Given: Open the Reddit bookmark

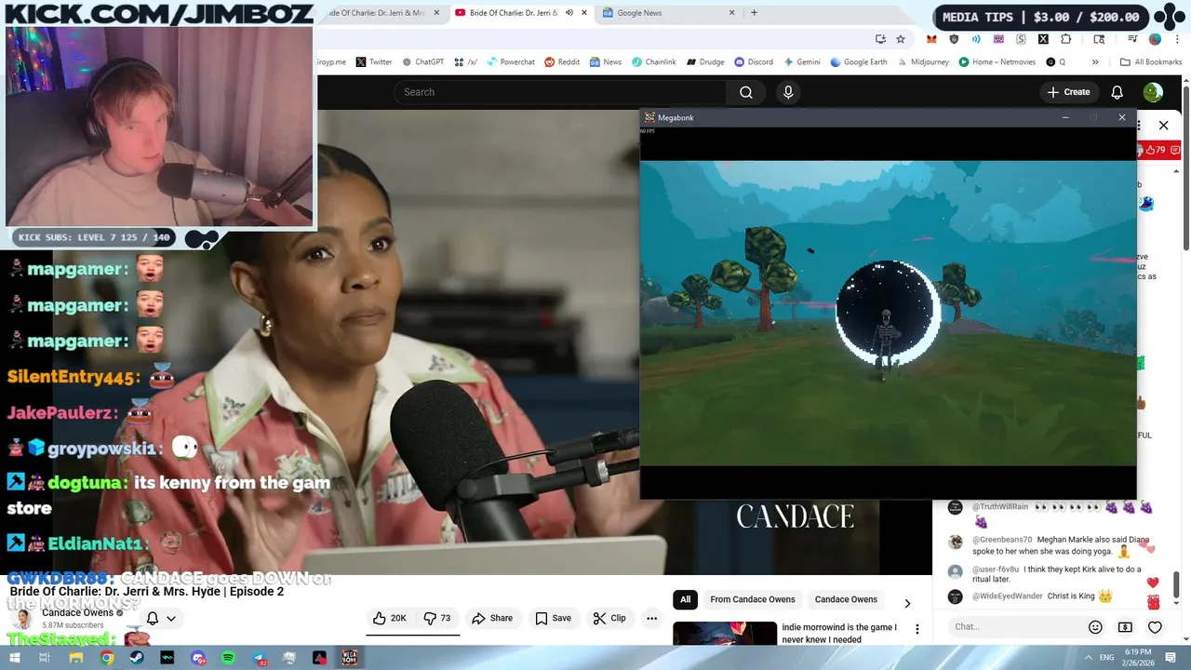Looking at the screenshot, I should (x=562, y=62).
